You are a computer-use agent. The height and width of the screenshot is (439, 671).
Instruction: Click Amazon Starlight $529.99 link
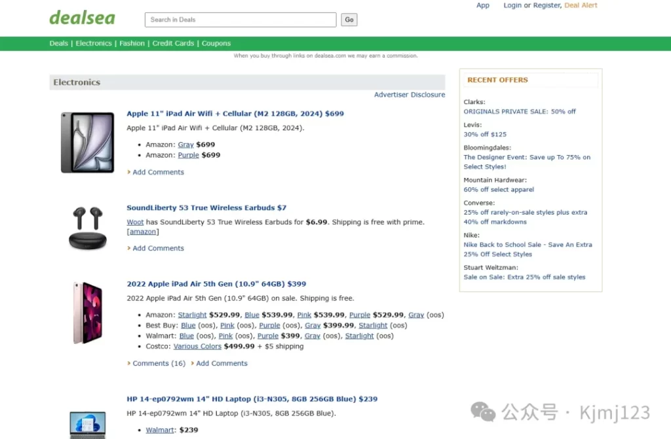pos(192,315)
